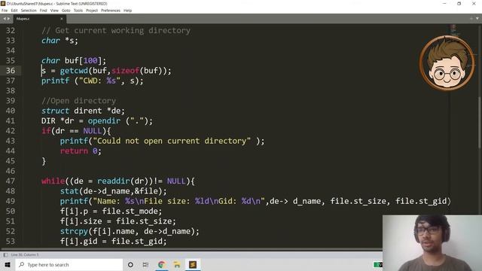Image resolution: width=482 pixels, height=271 pixels.
Task: Open the Preferences menu
Action: point(111,11)
